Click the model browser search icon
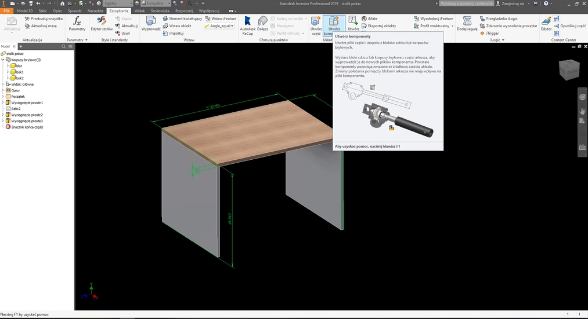 (63, 46)
